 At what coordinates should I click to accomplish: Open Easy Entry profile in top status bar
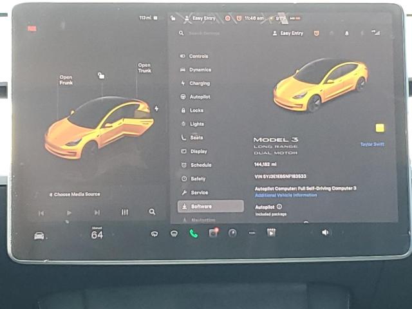pos(200,18)
